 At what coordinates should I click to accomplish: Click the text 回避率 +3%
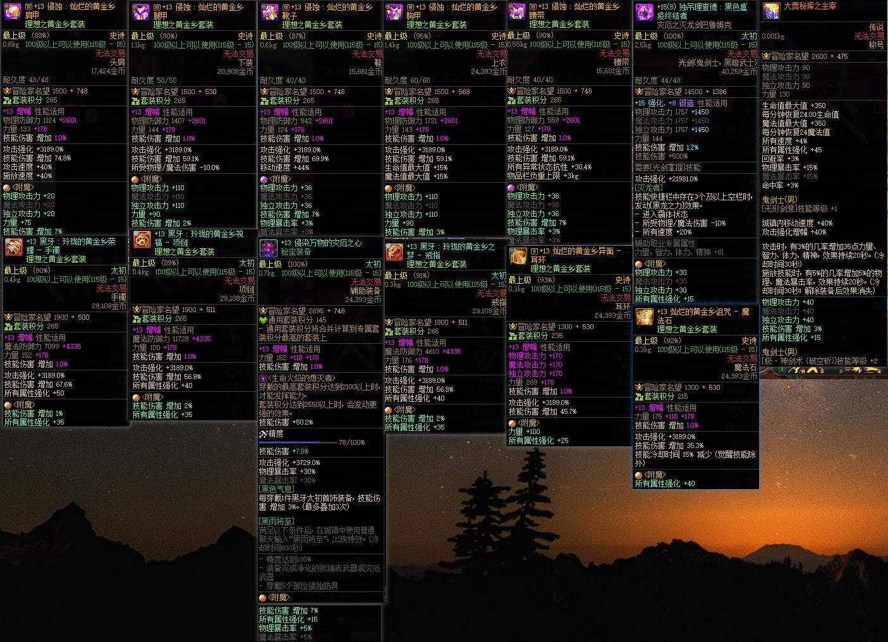point(781,159)
